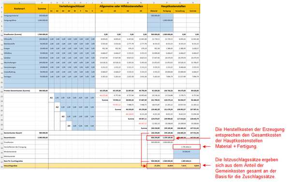Image resolution: width=290 pixels, height=182 pixels.
Task: Select the Einzelkosten (Summe) 1.500.000,00 cell
Action: pos(42,34)
